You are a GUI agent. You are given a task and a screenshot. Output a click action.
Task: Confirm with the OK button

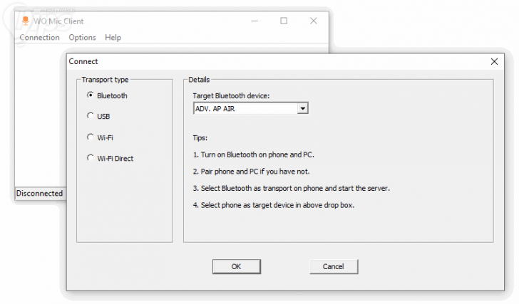pos(237,266)
